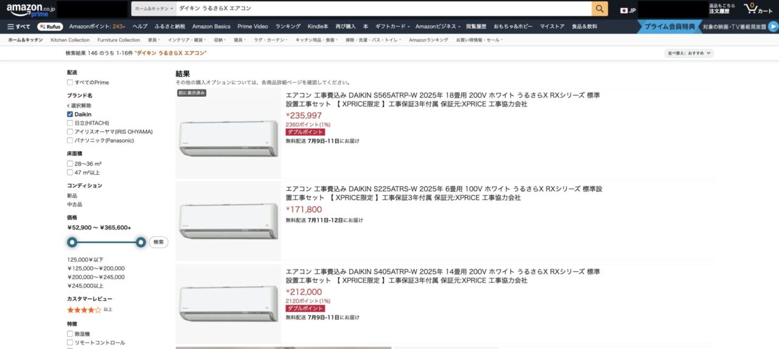This screenshot has width=779, height=349.
Task: Check the パナソニック(Panasonic) brand checkbox
Action: pyautogui.click(x=70, y=140)
